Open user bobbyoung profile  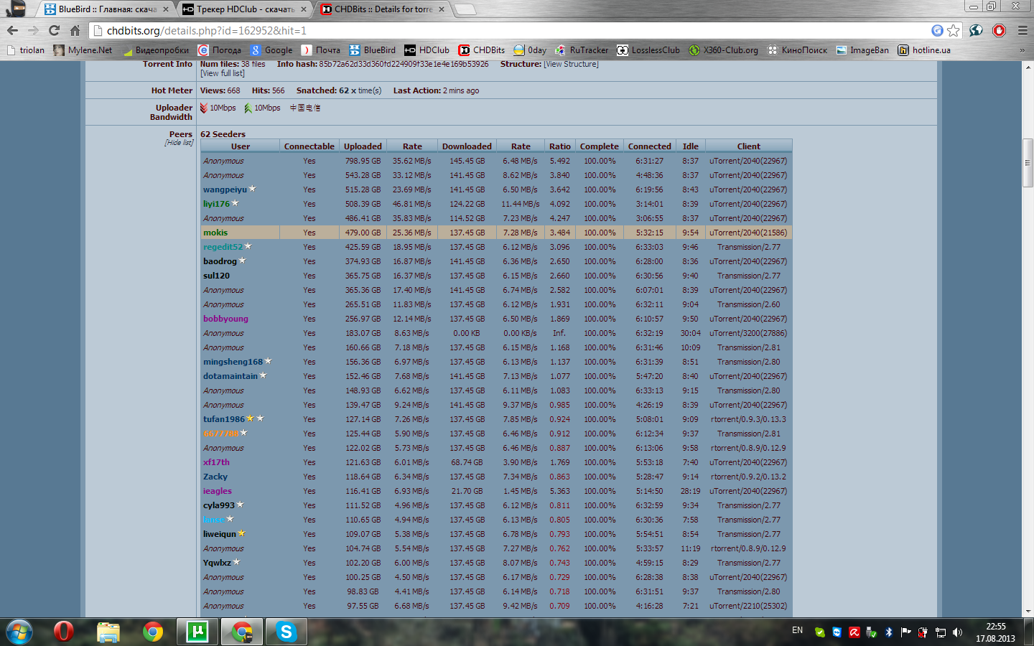coord(225,319)
